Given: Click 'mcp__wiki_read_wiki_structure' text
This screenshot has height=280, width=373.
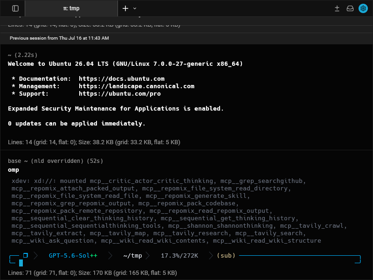Looking at the screenshot, I should (x=267, y=241).
